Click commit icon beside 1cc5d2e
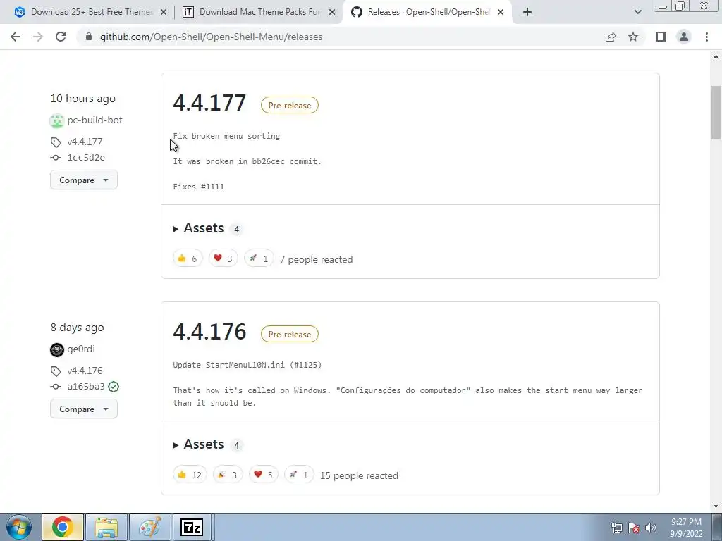Screen dimensions: 722x541 56,157
